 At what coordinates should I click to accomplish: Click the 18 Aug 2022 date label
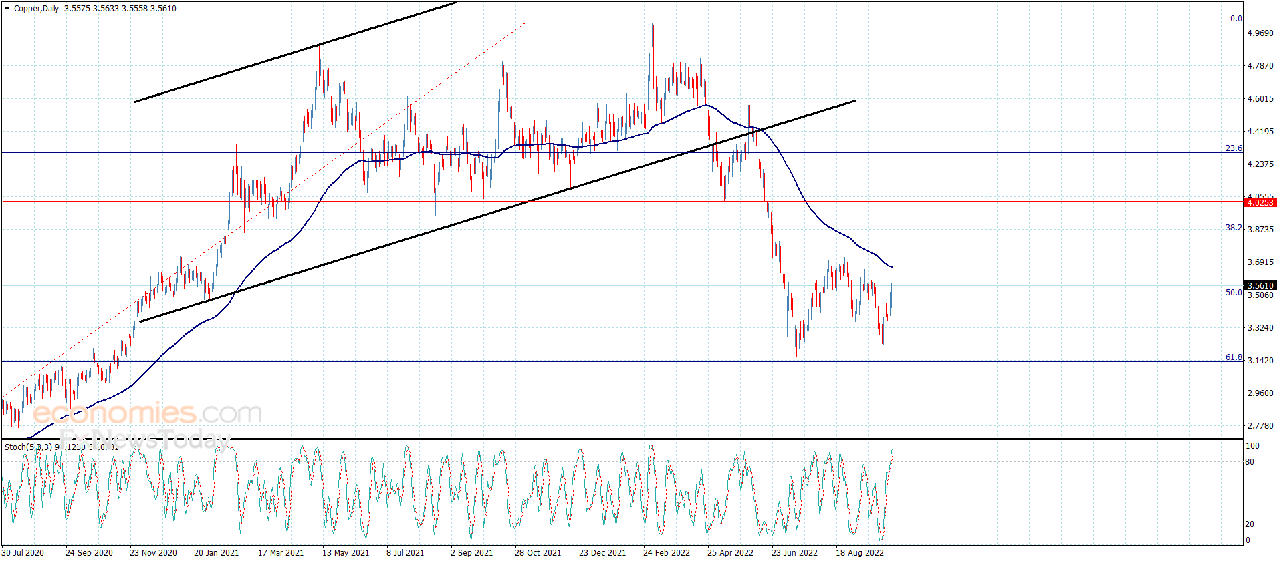tap(859, 552)
